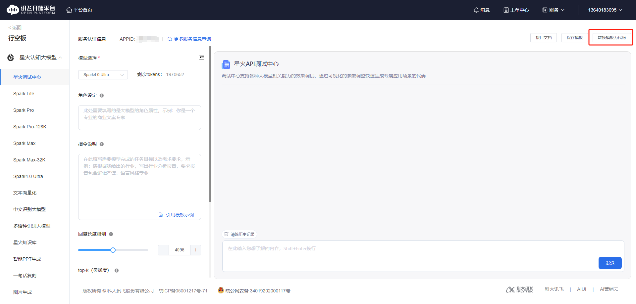The width and height of the screenshot is (636, 304).
Task: Open the 皖ICP备05001217号-71 footer link
Action: point(183,291)
